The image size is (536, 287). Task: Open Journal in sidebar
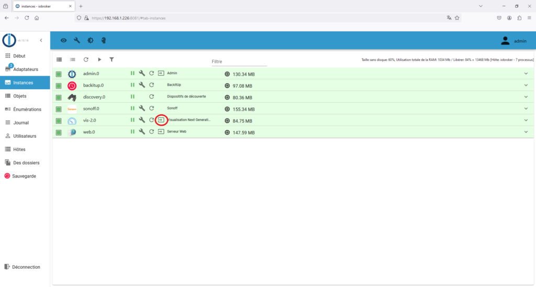click(25, 123)
